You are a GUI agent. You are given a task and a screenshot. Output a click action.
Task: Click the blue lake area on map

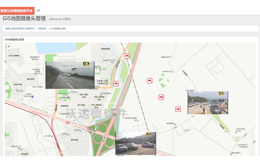coord(56,48)
